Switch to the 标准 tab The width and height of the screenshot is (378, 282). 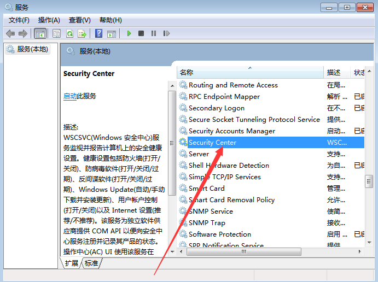(91, 263)
